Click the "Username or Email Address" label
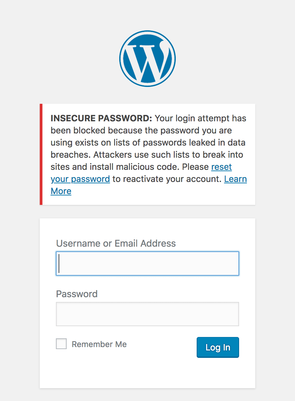The image size is (295, 401). click(x=116, y=243)
